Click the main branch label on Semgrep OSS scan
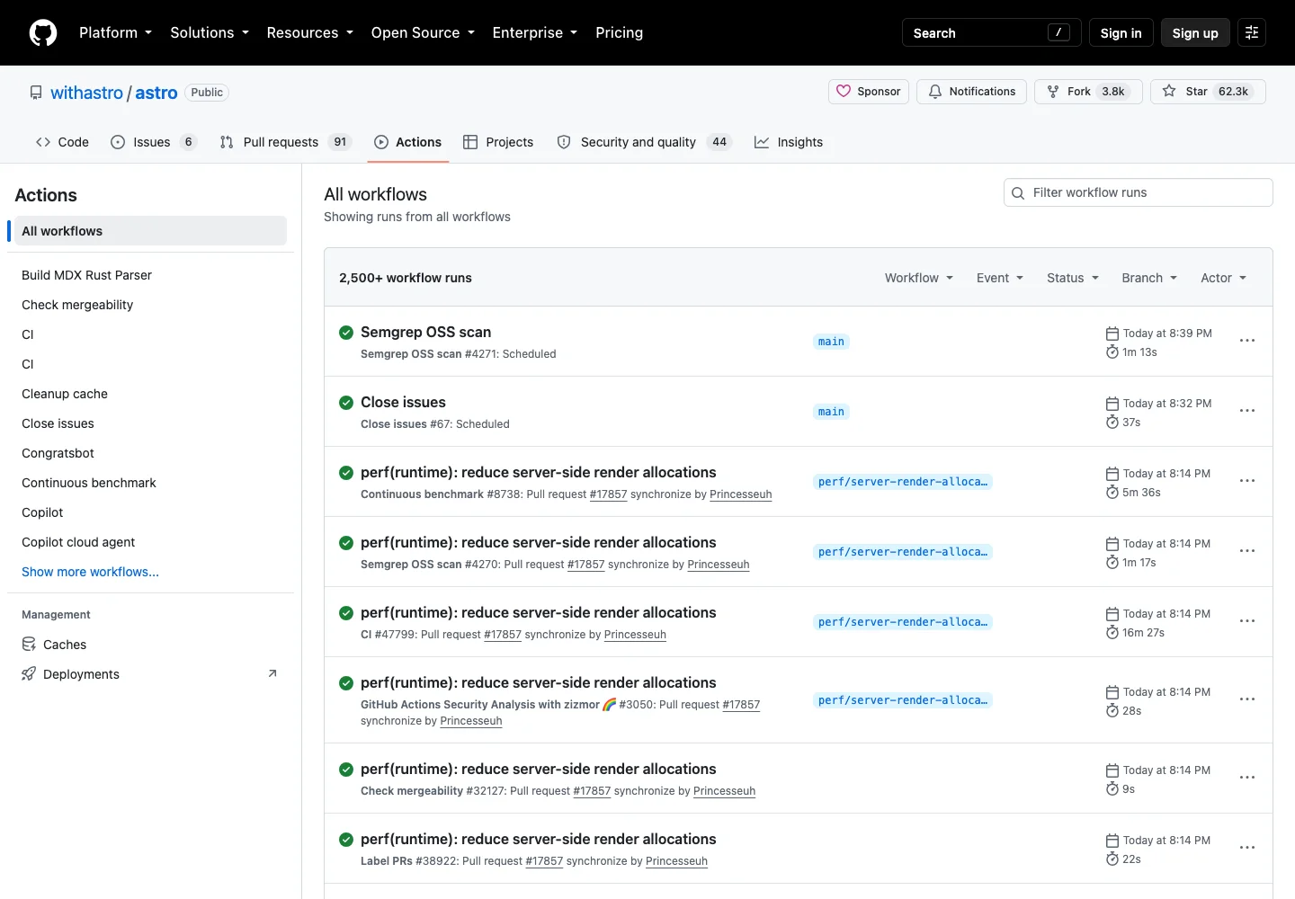1295x899 pixels. pos(831,342)
